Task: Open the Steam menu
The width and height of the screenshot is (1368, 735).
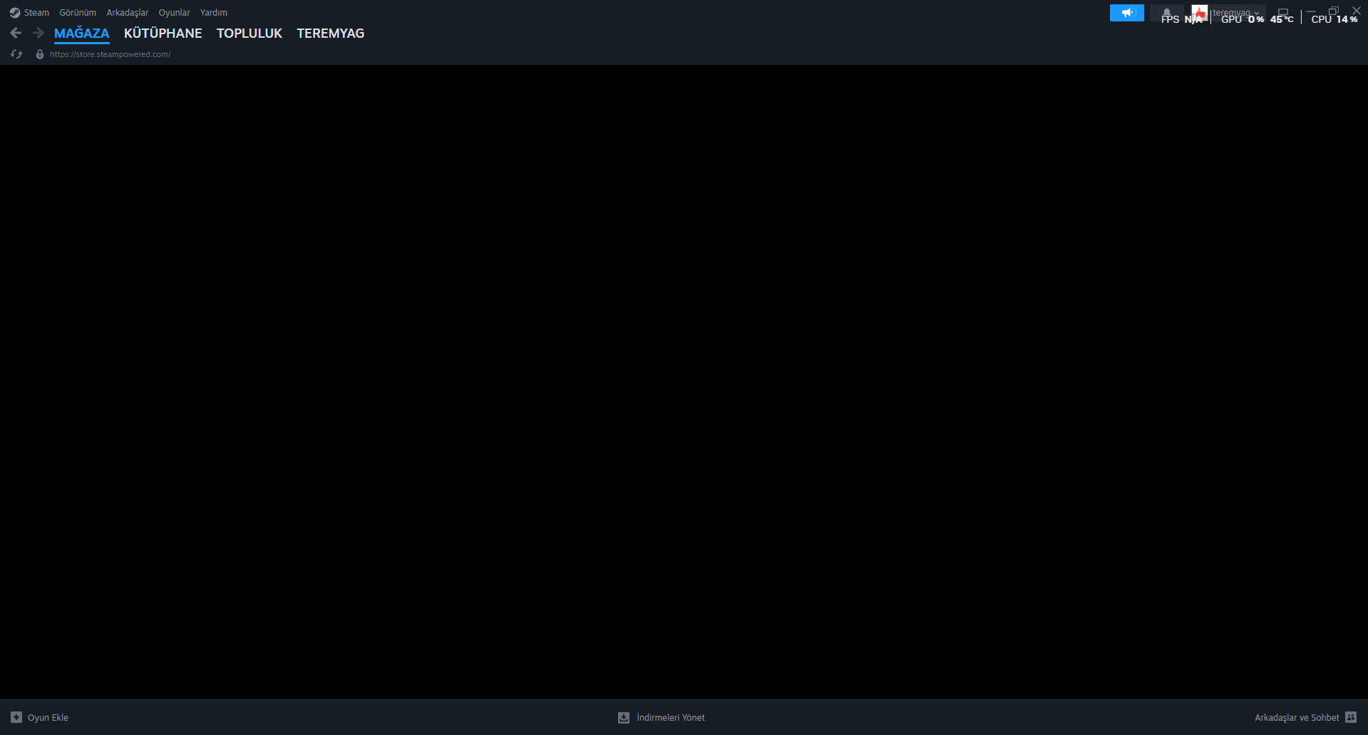Action: pyautogui.click(x=29, y=13)
